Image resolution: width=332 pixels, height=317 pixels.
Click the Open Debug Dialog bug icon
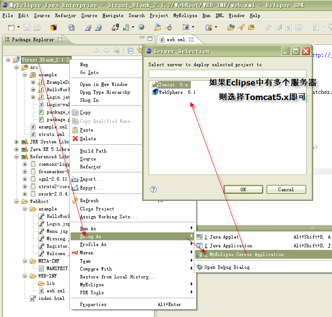pyautogui.click(x=199, y=267)
